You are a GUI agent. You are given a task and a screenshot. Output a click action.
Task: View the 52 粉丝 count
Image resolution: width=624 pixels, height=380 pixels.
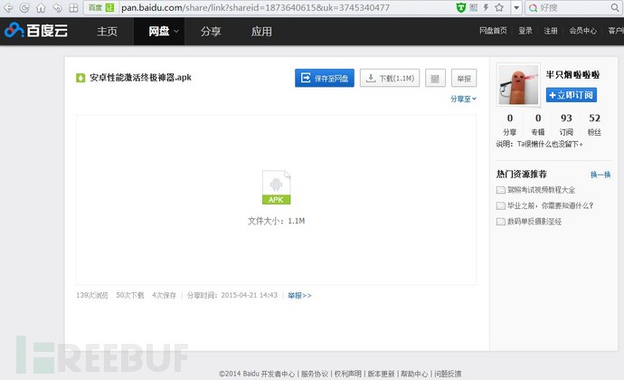(594, 124)
